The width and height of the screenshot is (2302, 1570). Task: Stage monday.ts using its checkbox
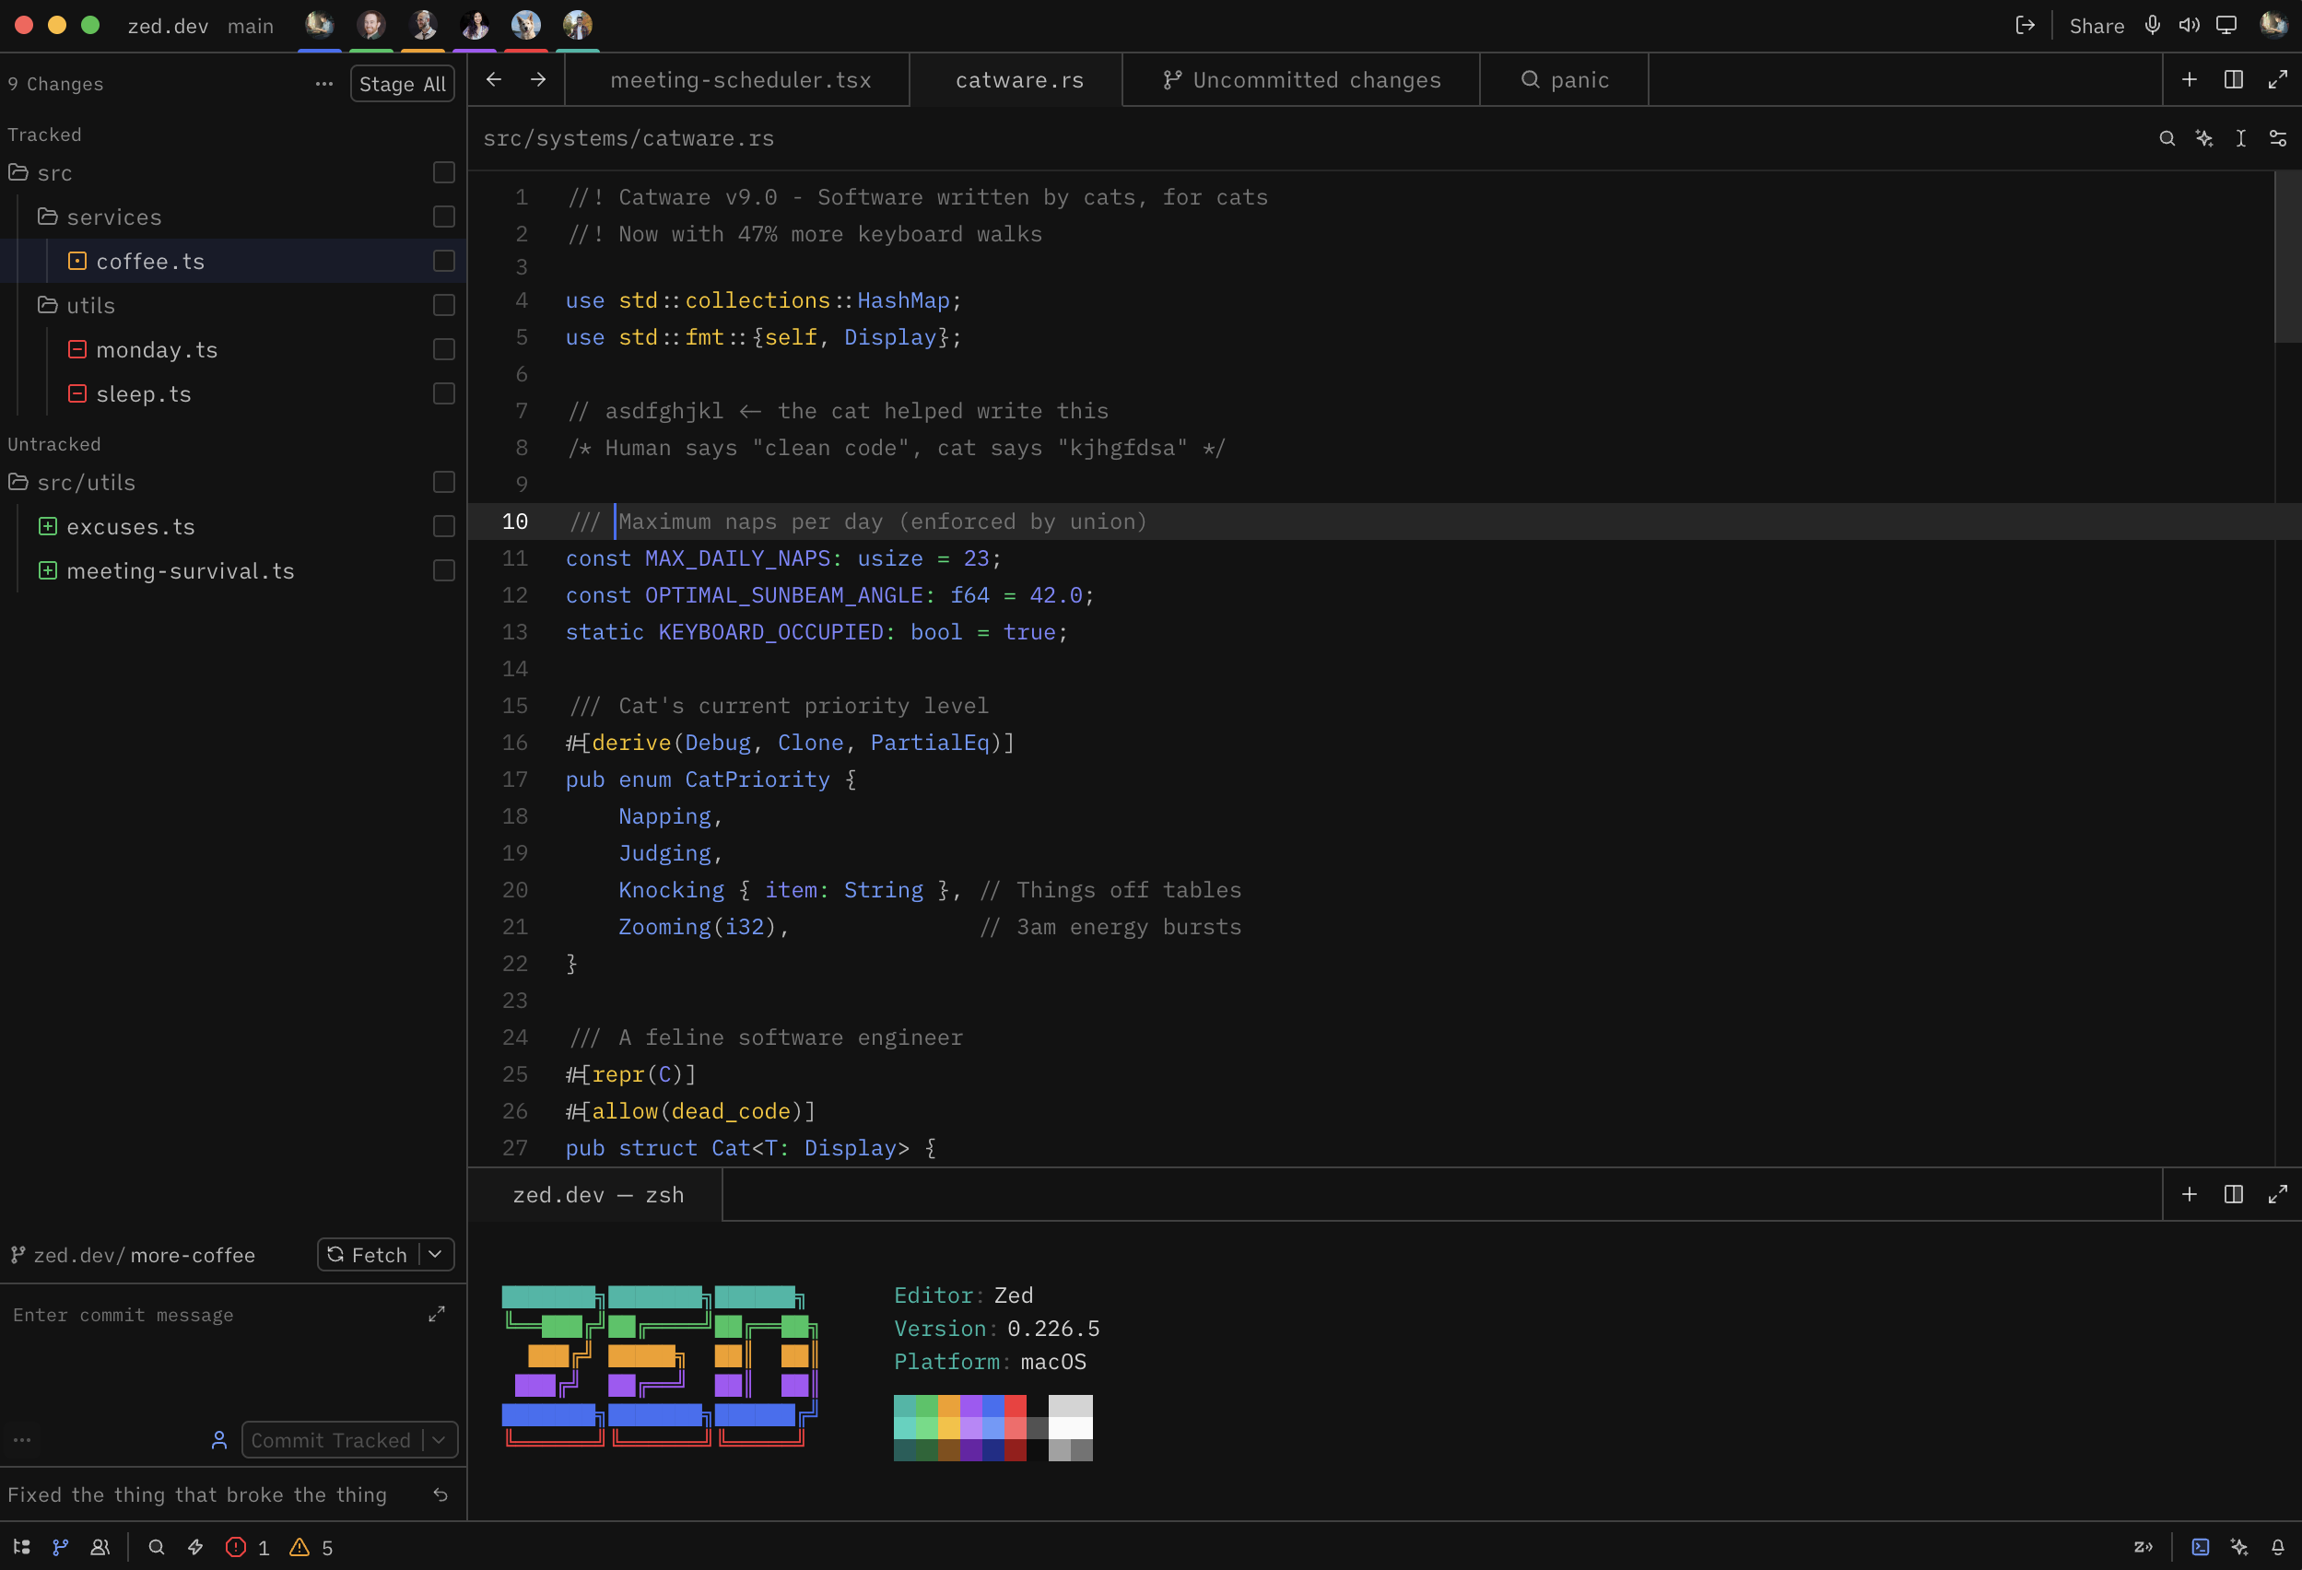(x=444, y=348)
